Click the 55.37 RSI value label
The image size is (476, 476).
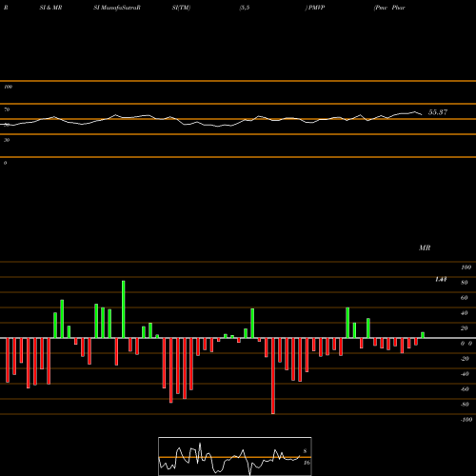[438, 112]
